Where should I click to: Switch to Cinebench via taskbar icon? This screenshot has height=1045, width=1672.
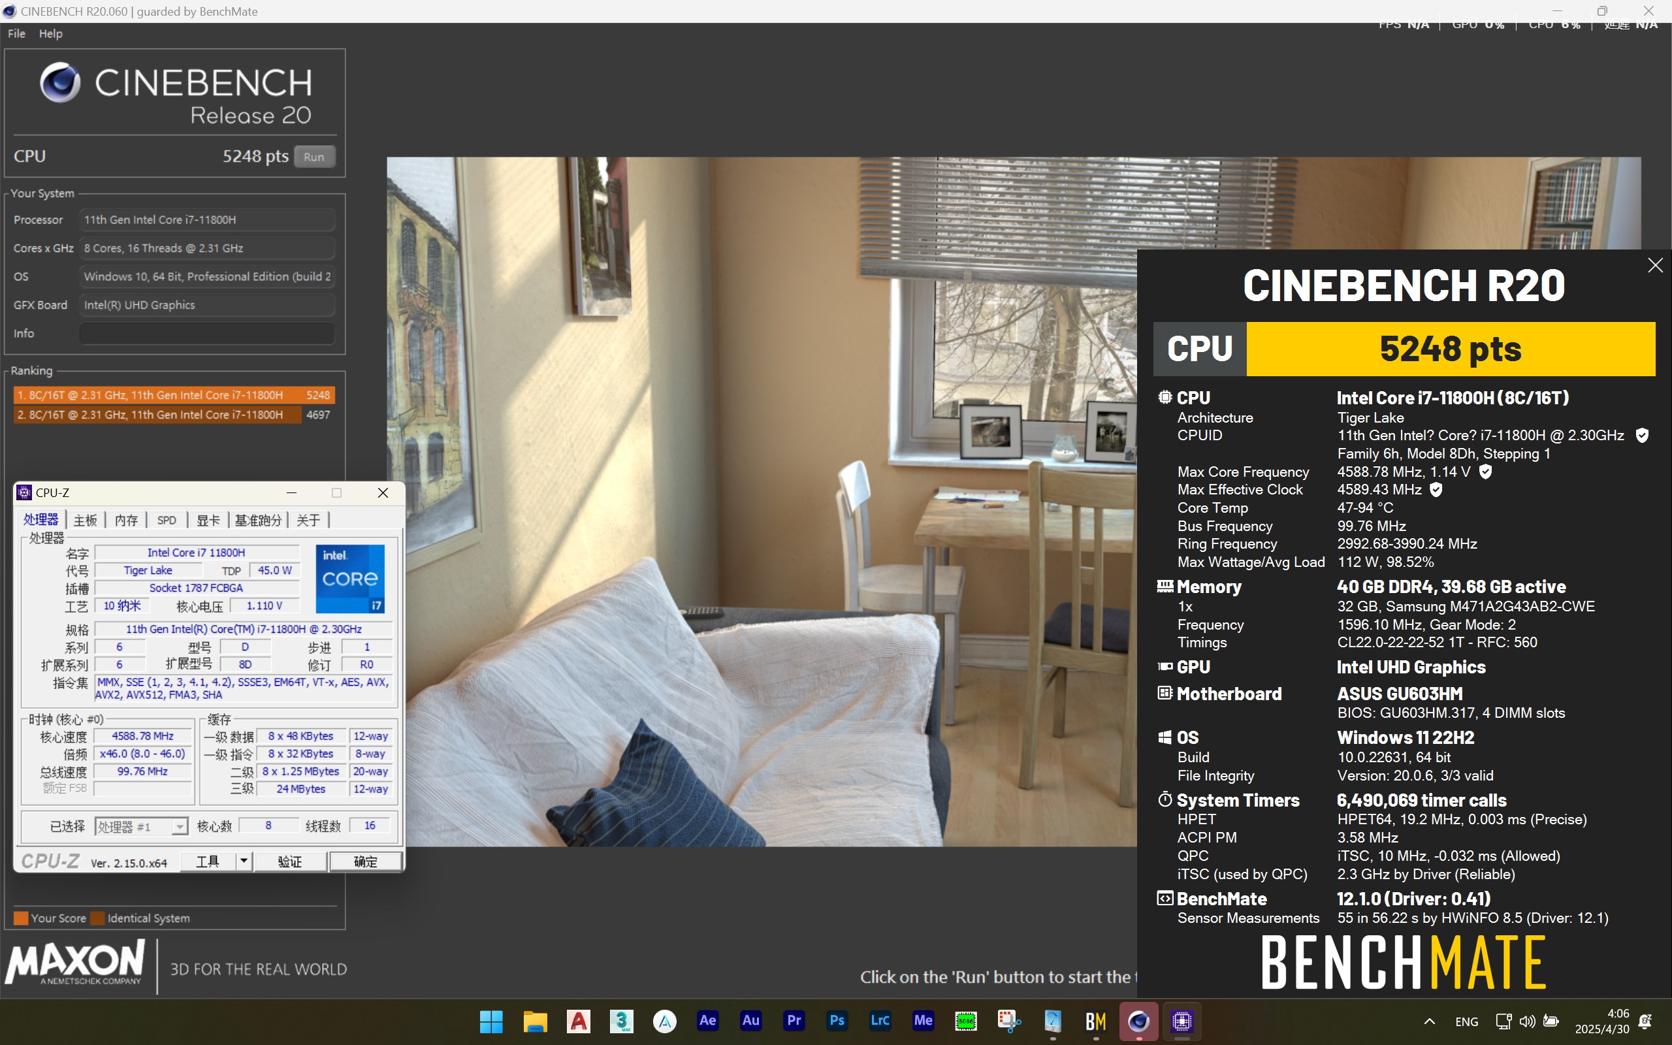point(1138,1021)
